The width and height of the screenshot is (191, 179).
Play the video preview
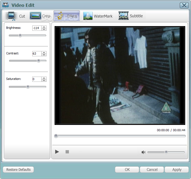coord(57,152)
